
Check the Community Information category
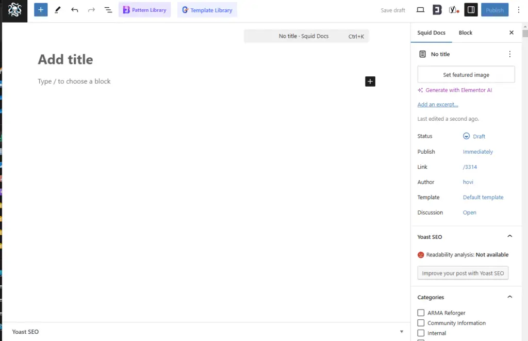421,323
